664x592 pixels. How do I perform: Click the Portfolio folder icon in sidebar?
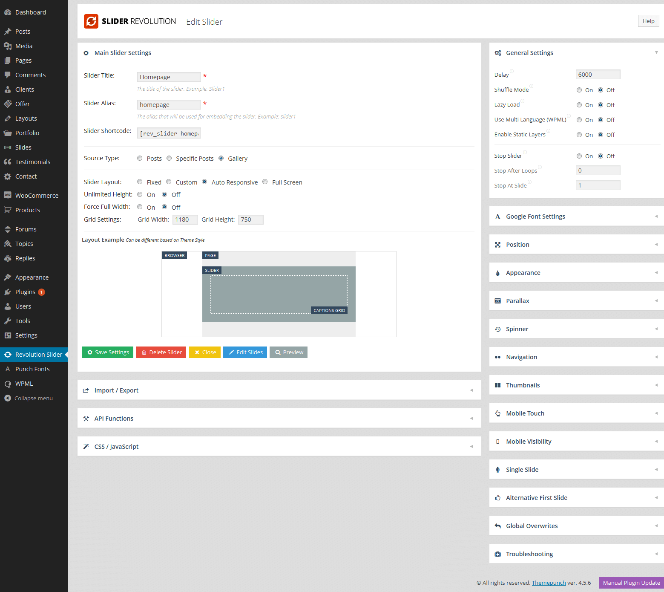(x=8, y=133)
